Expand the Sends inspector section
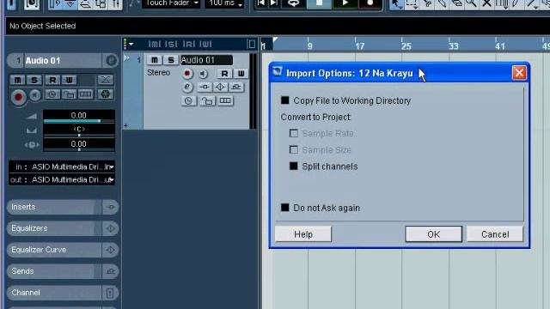The image size is (550, 309). [53, 271]
